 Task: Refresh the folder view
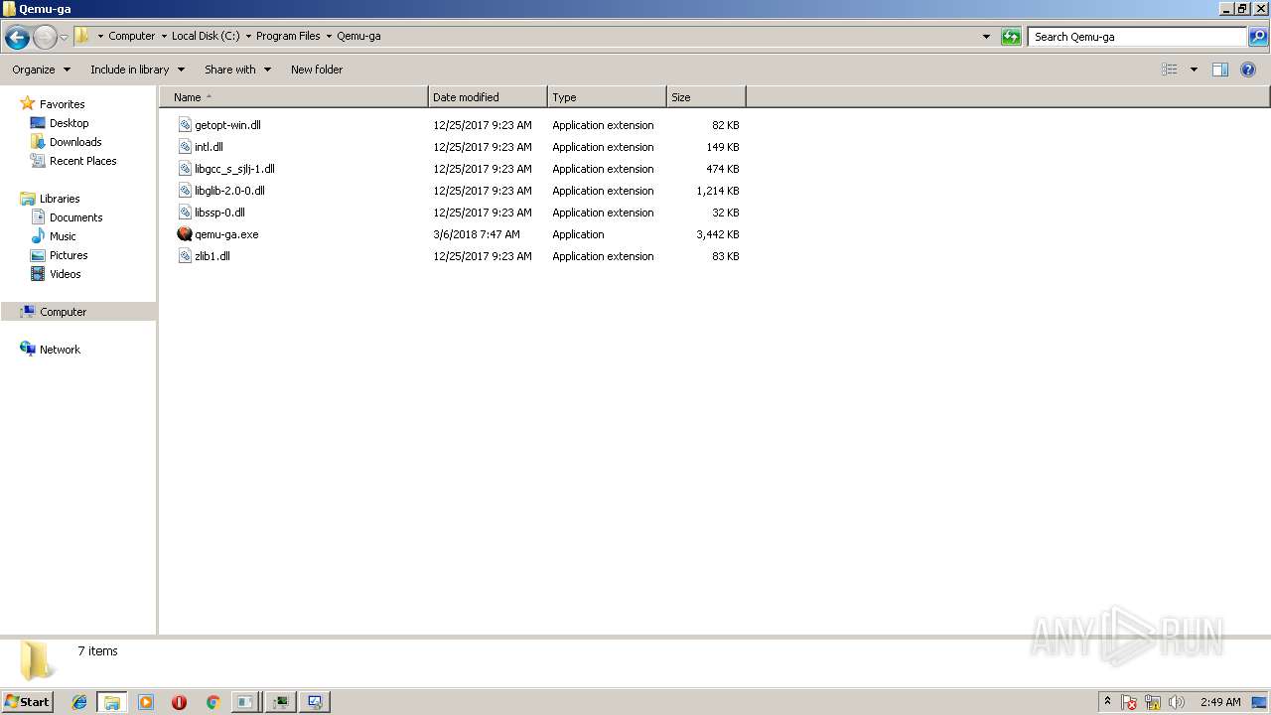tap(1011, 37)
